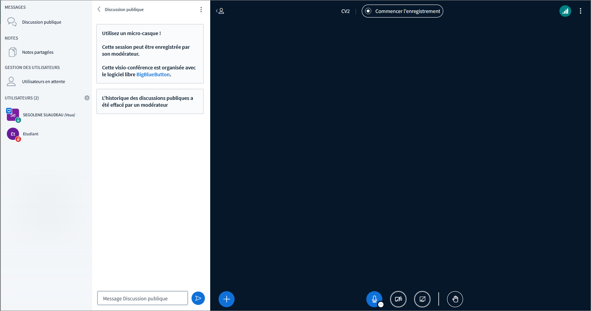Raise your hand

pyautogui.click(x=455, y=299)
